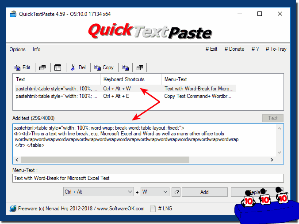The height and width of the screenshot is (224, 299).
Task: Open the Info menu
Action: (36, 49)
